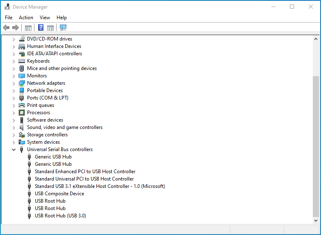Click the blue Help question mark icon
The height and width of the screenshot is (235, 321).
click(x=41, y=28)
